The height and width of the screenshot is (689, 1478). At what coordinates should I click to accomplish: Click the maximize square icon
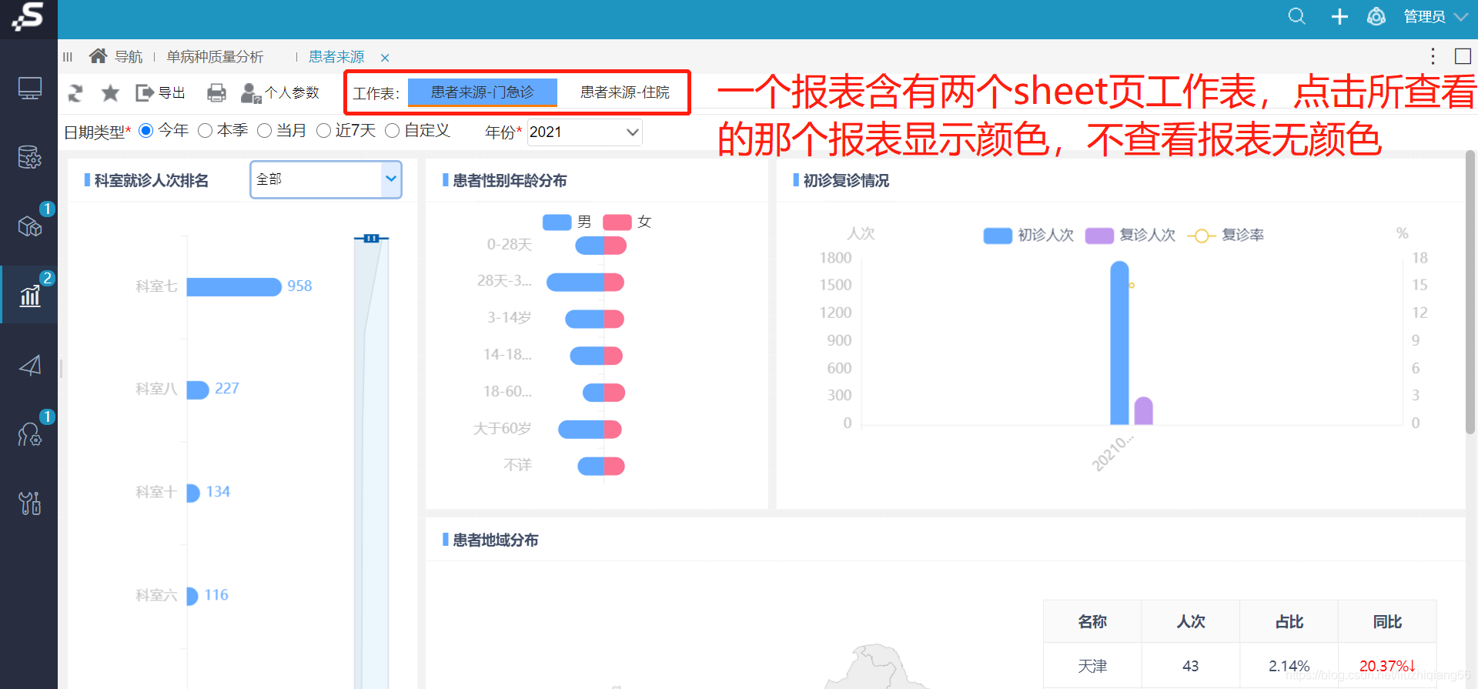point(1463,56)
